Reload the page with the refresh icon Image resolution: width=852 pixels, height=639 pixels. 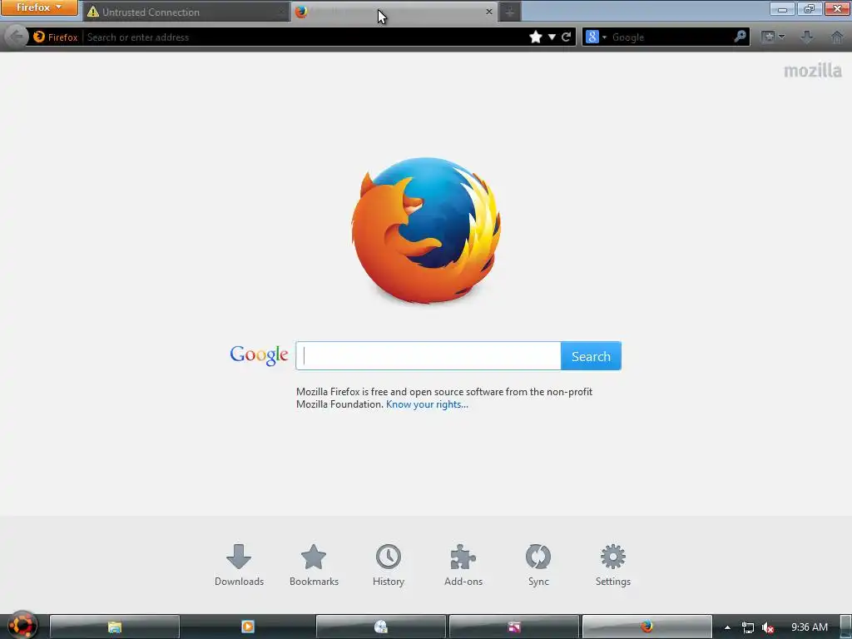tap(566, 37)
